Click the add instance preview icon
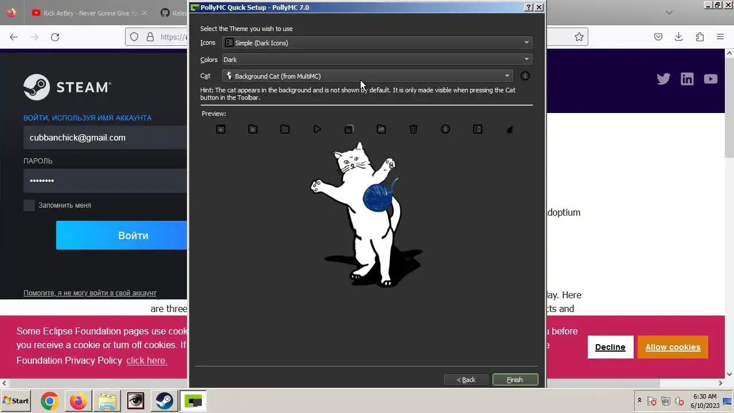The width and height of the screenshot is (734, 413). (221, 130)
